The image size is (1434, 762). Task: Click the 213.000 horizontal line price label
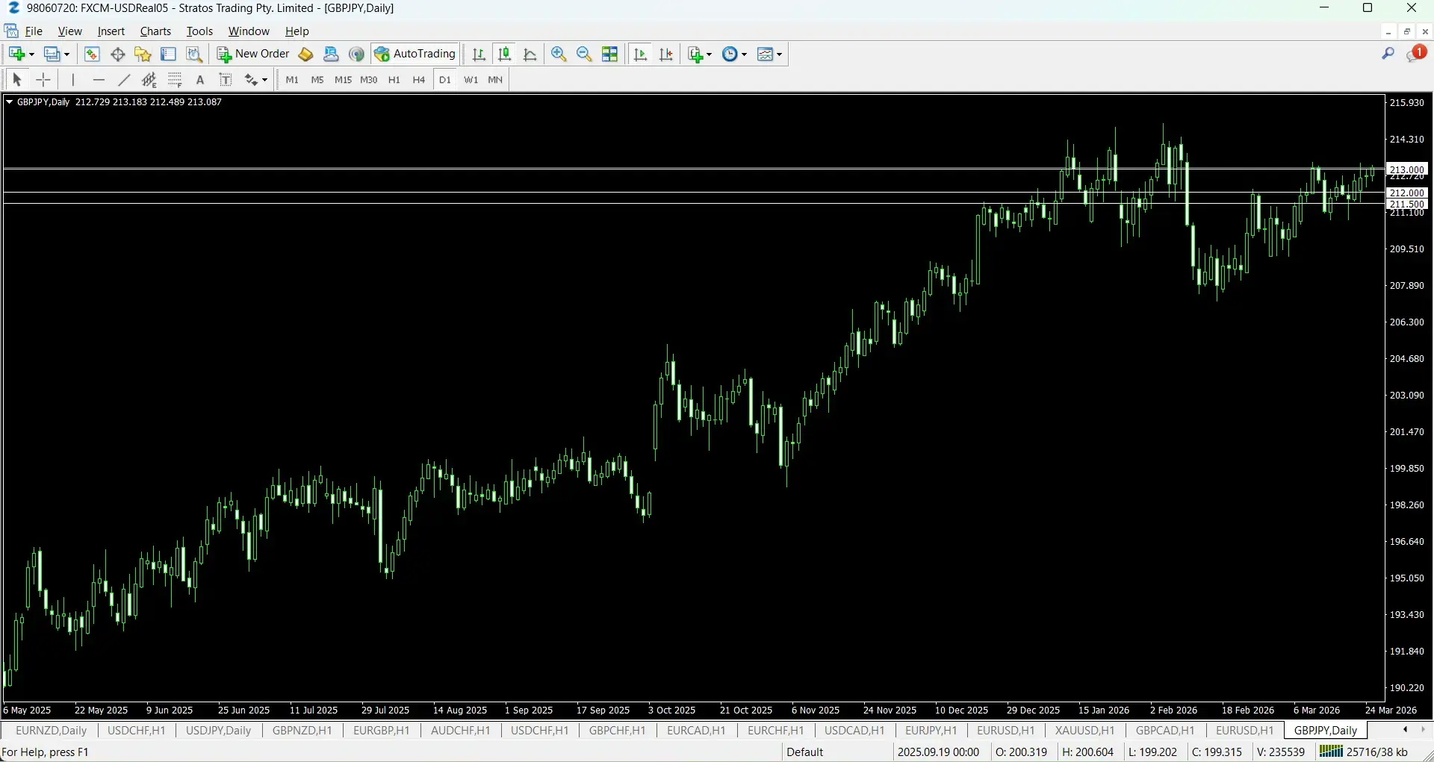tap(1407, 169)
